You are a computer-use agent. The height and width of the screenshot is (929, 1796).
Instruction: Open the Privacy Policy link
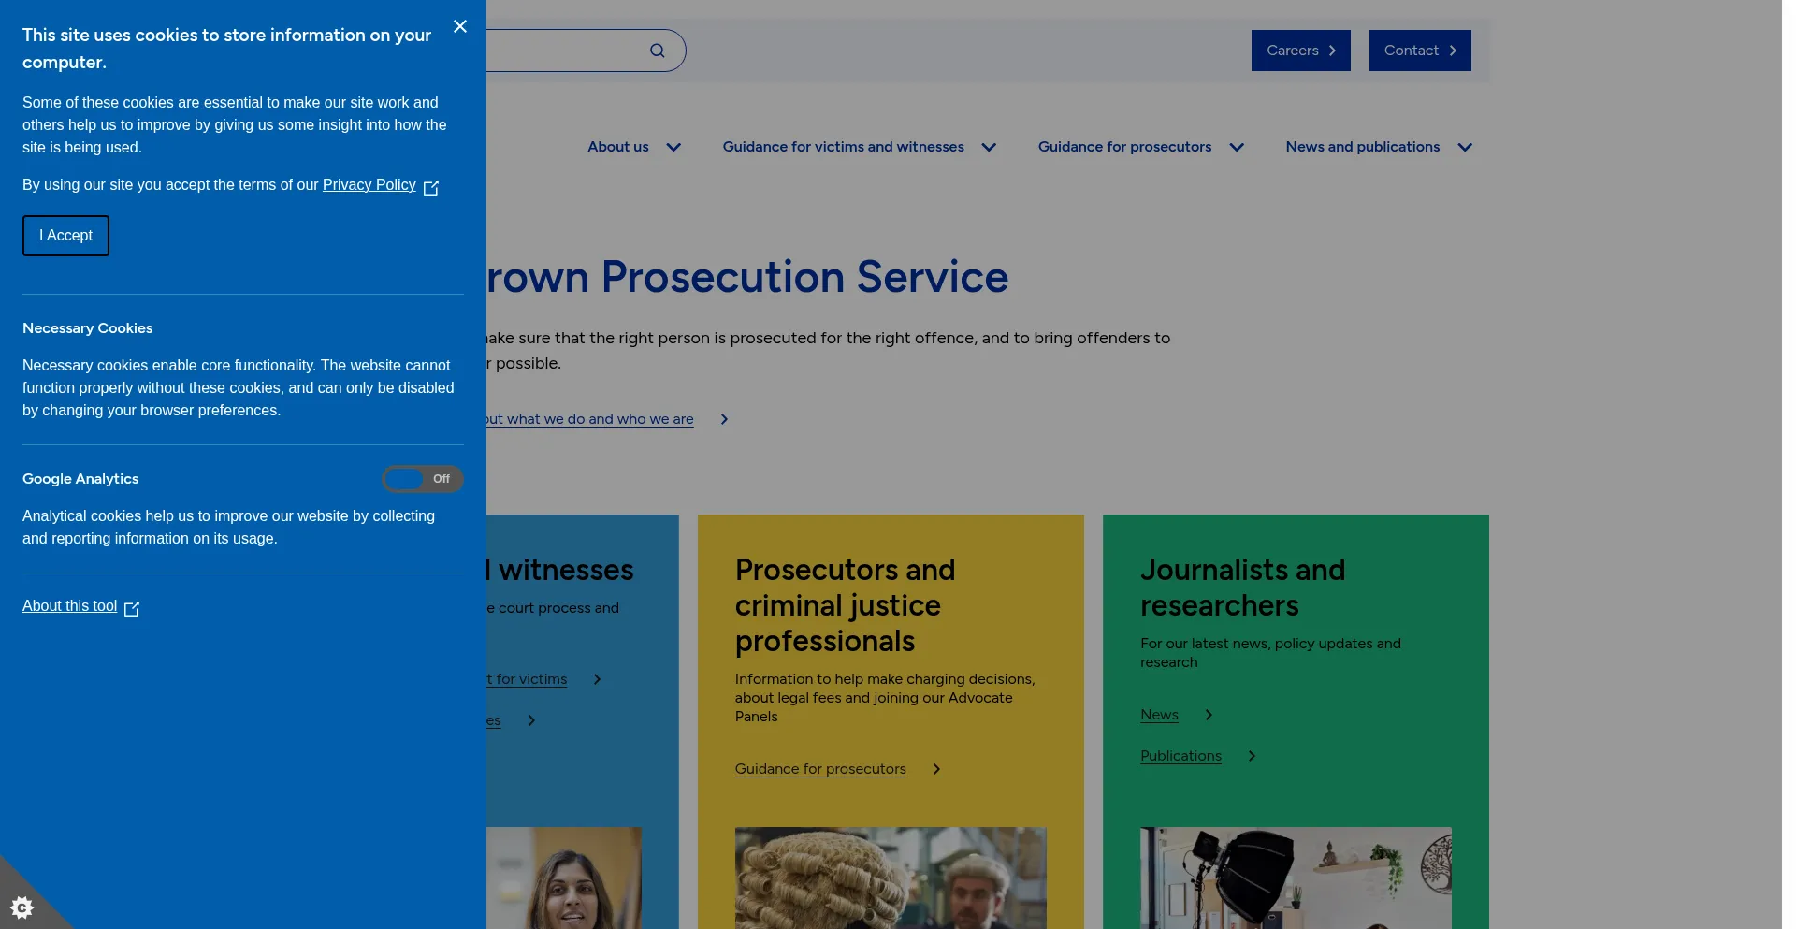pyautogui.click(x=369, y=185)
